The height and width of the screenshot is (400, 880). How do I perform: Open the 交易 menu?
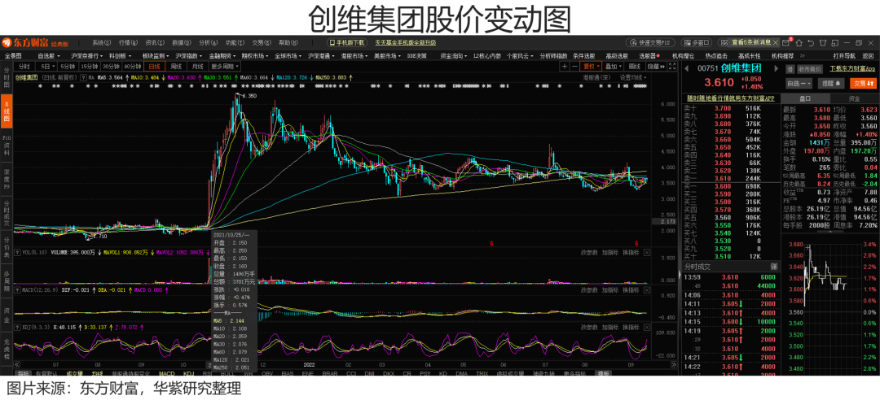coord(262,42)
